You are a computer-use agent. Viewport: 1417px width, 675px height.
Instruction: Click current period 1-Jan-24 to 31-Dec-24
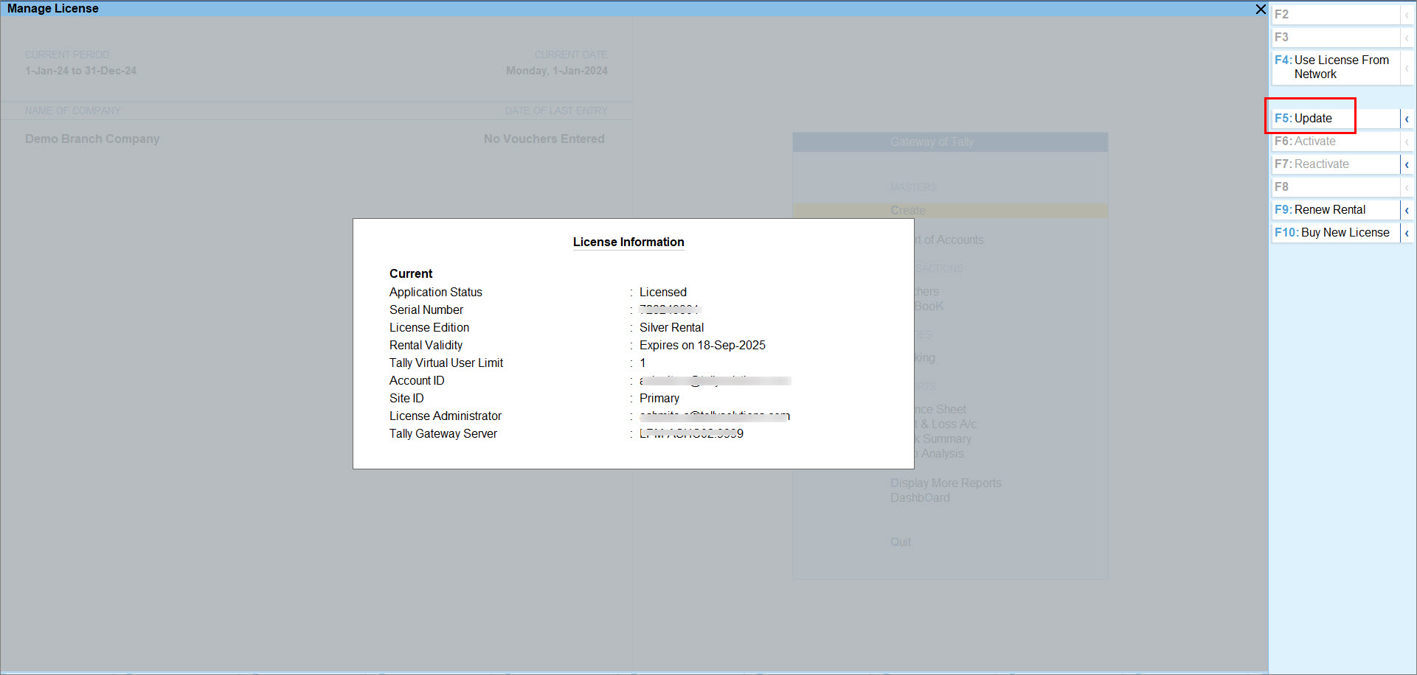tap(80, 71)
